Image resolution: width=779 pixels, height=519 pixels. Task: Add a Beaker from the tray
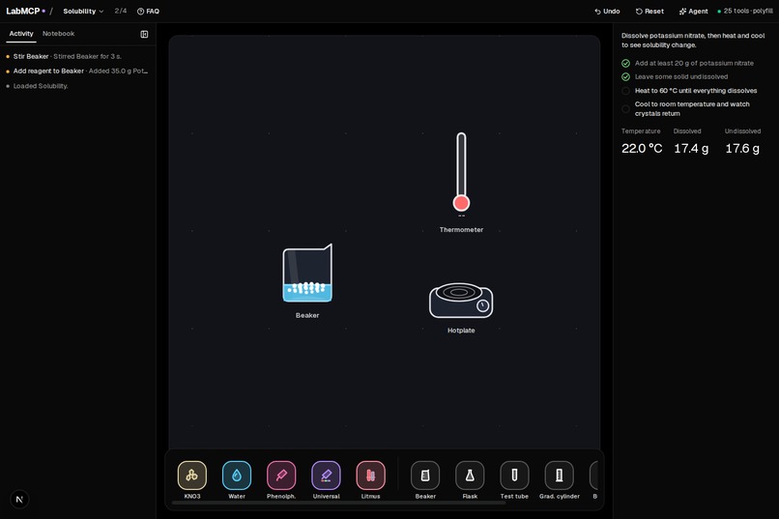425,476
